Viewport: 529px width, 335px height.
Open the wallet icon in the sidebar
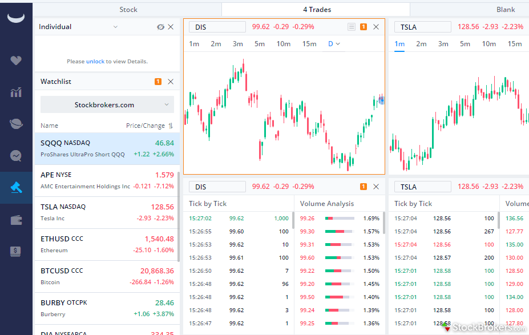click(15, 220)
